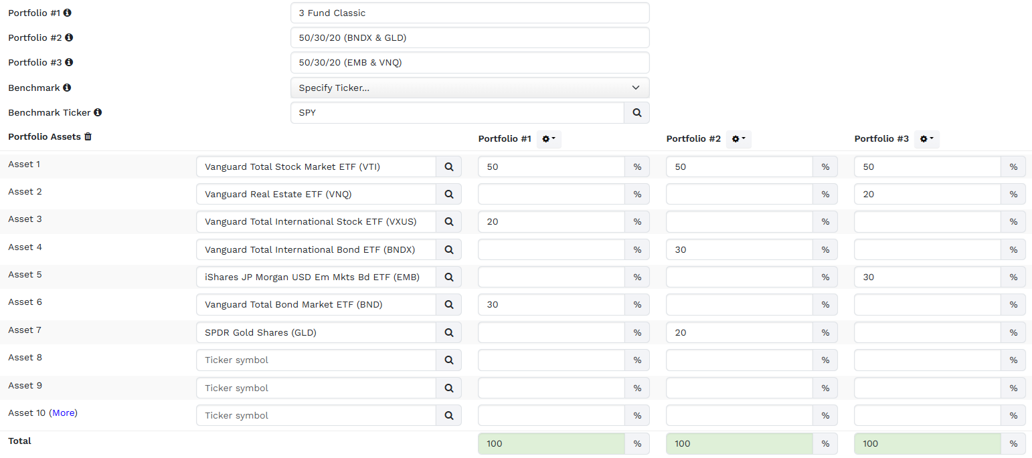
Task: Click the info icon beside Benchmark Ticker
Action: tap(98, 112)
